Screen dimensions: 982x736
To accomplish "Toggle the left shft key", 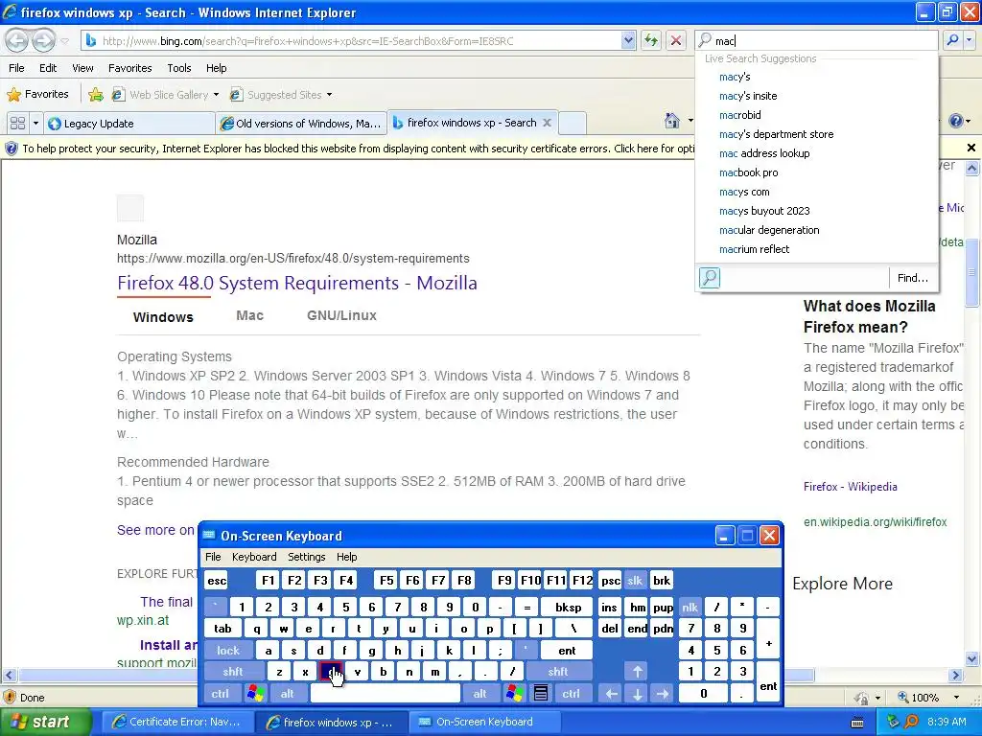I will point(232,672).
